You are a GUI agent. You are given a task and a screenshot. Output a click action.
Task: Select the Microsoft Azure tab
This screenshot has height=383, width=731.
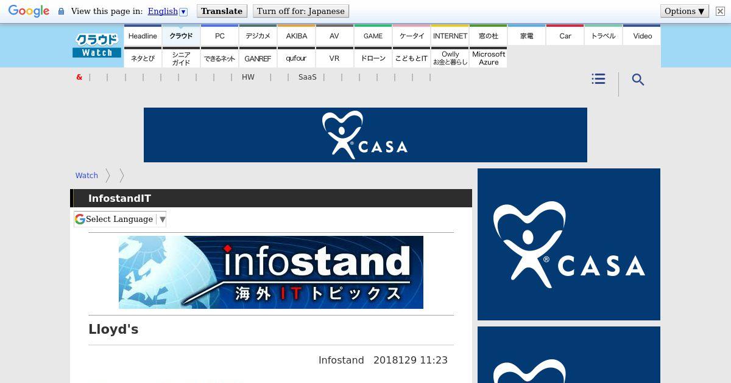pyautogui.click(x=488, y=58)
